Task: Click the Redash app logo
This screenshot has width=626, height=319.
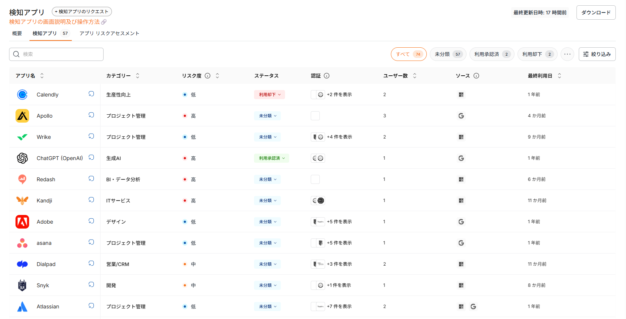Action: coord(22,179)
